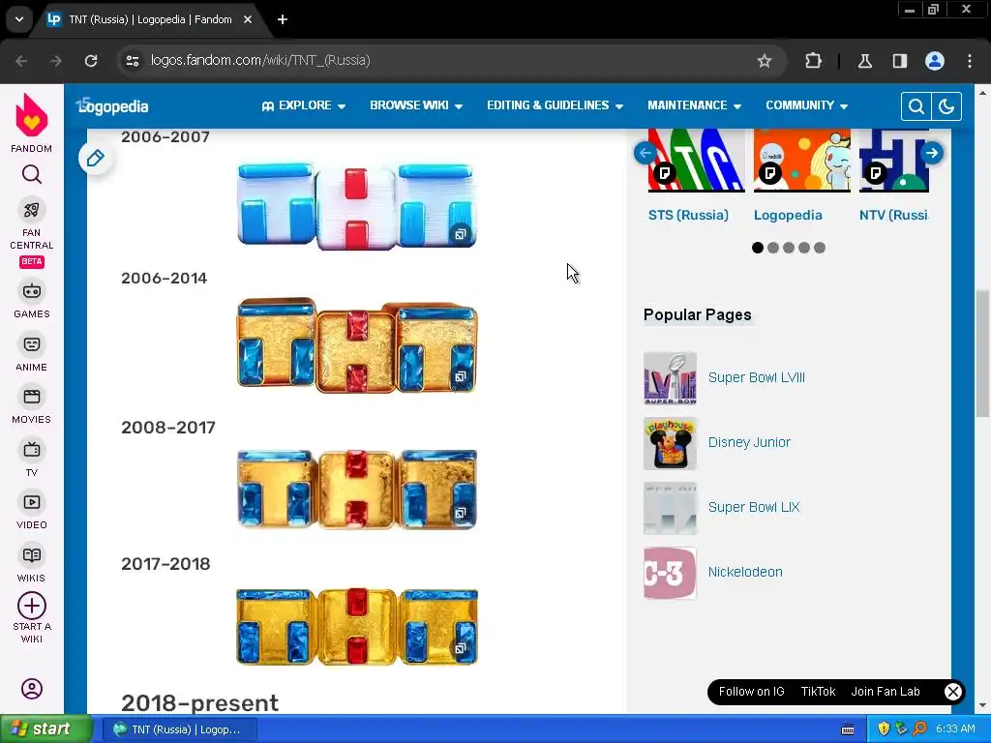Open Super Bowl LIX link

click(753, 507)
